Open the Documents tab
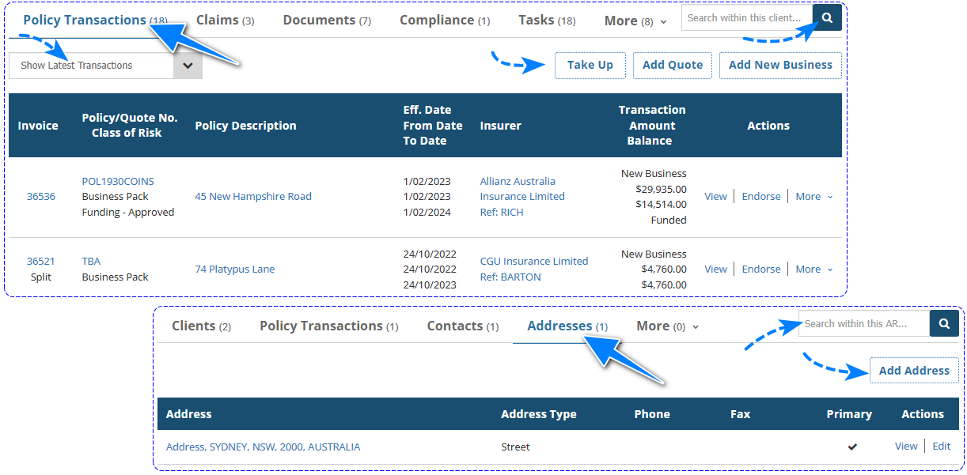967x475 pixels. pyautogui.click(x=326, y=21)
